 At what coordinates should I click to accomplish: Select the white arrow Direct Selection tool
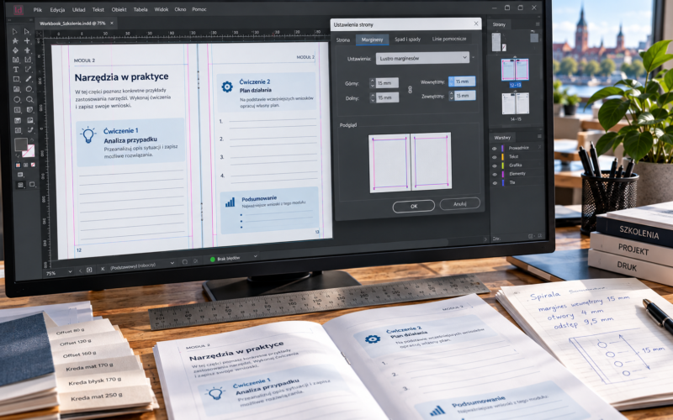tap(27, 31)
